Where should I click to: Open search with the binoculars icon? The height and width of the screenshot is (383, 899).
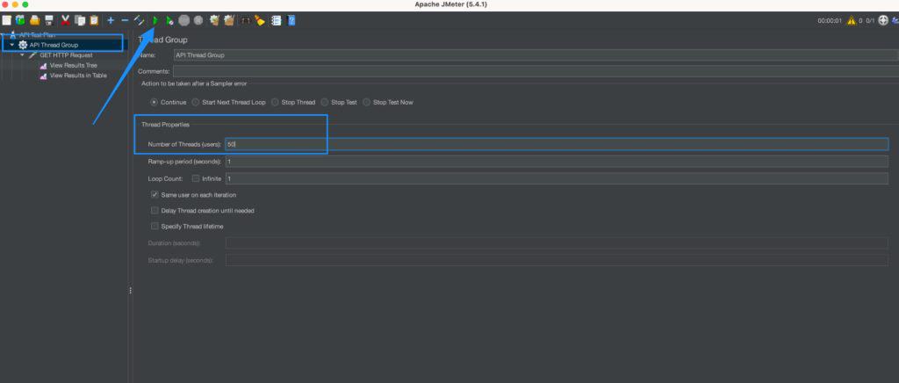tap(246, 20)
